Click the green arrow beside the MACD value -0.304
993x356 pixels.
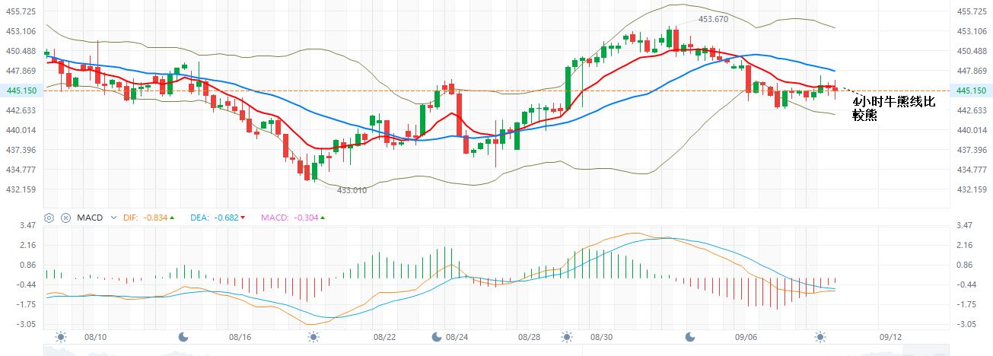click(x=323, y=218)
